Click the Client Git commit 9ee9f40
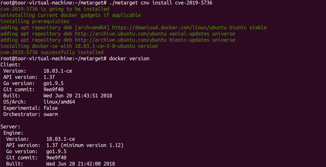Viewport: 326px width, 167px height. point(53,90)
